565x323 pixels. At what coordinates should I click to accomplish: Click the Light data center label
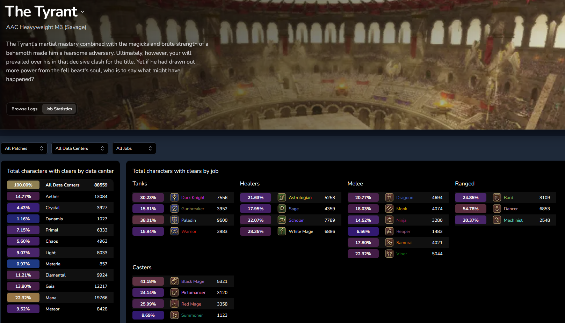click(x=51, y=253)
